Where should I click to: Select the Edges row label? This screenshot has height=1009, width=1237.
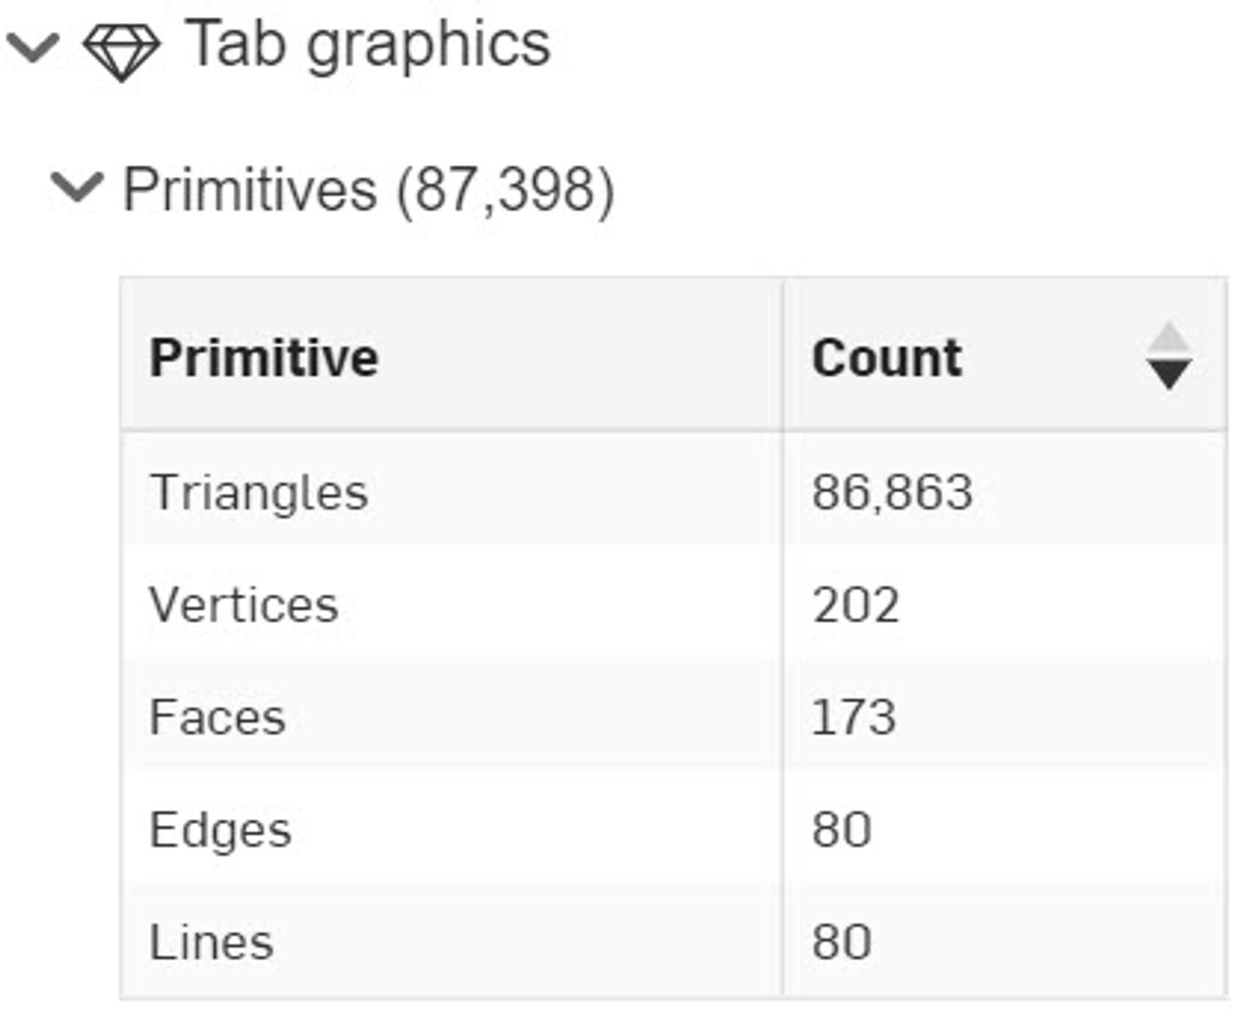click(x=220, y=830)
